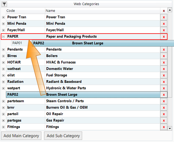Expand the Power Tran category
This screenshot has width=174, height=142.
(x=4, y=17)
